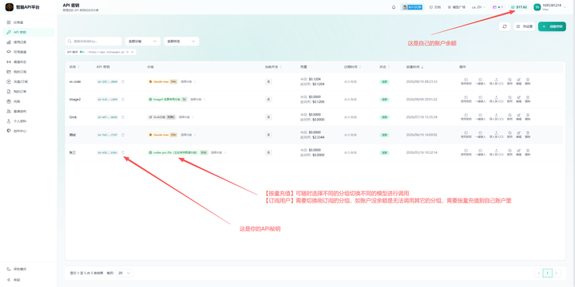Open select-group dropdown in Image2 row
This screenshot has width=575, height=287.
(197, 99)
